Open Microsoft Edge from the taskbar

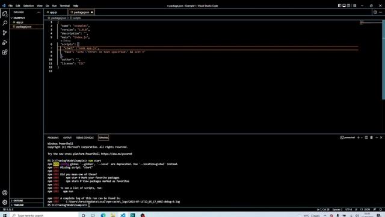pyautogui.click(x=103, y=215)
